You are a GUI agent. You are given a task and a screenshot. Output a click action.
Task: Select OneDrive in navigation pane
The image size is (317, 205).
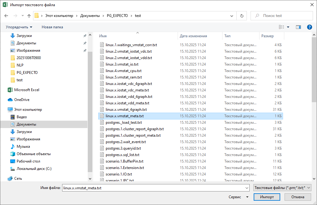22,100
